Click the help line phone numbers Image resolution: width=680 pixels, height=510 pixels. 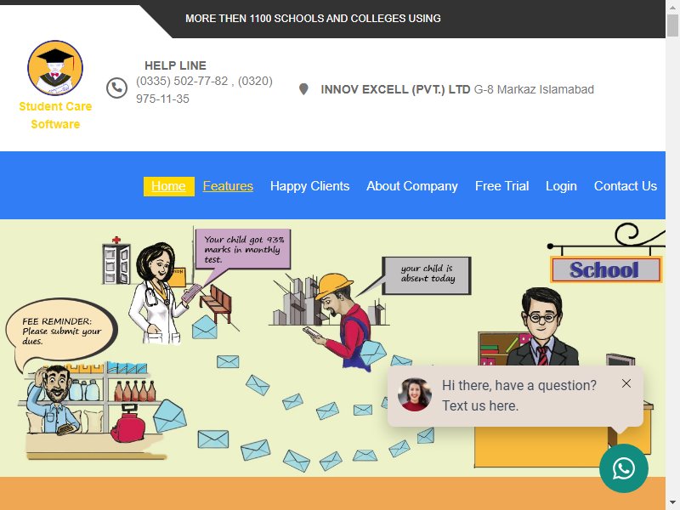(204, 90)
